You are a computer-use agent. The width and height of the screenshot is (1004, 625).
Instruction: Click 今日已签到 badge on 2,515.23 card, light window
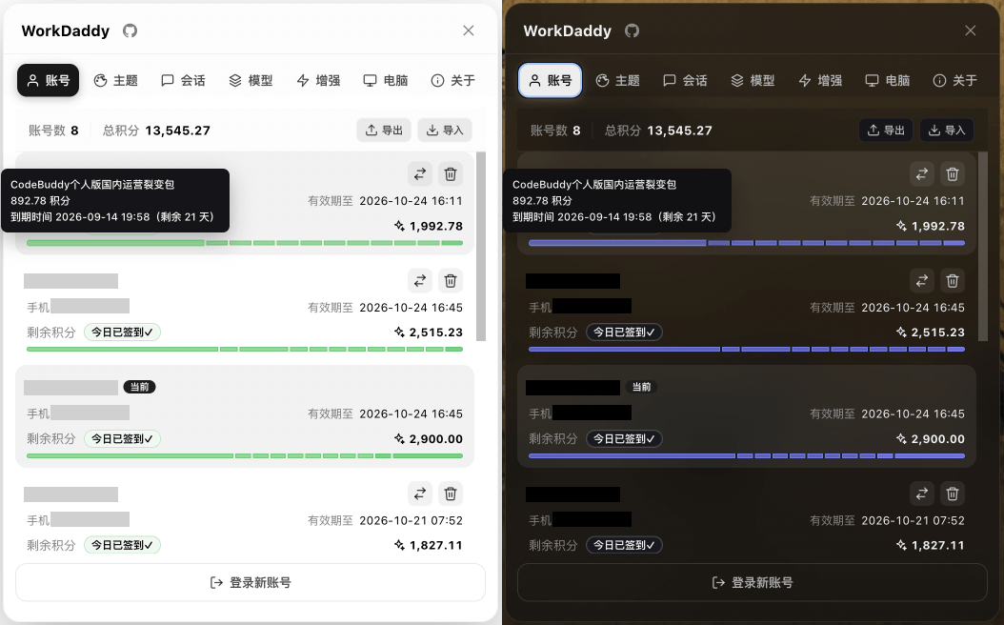122,332
